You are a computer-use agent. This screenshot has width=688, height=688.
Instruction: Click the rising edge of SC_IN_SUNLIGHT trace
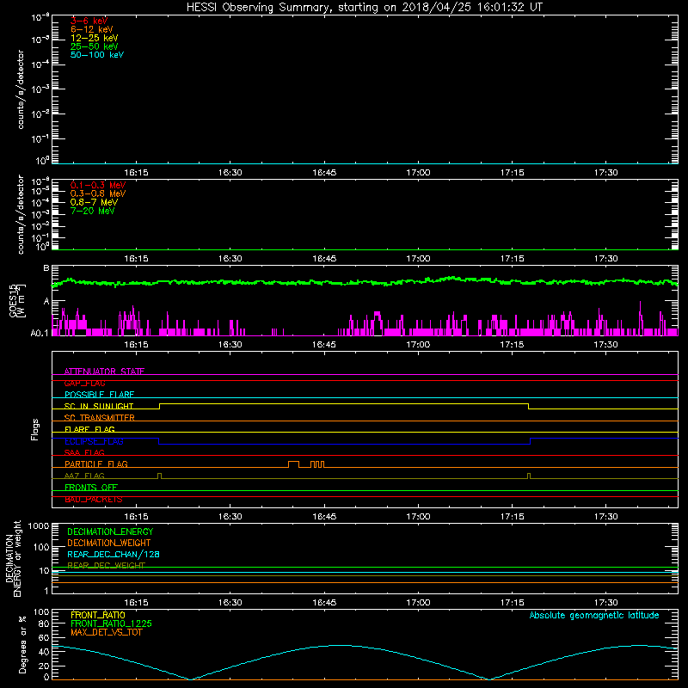coord(159,406)
